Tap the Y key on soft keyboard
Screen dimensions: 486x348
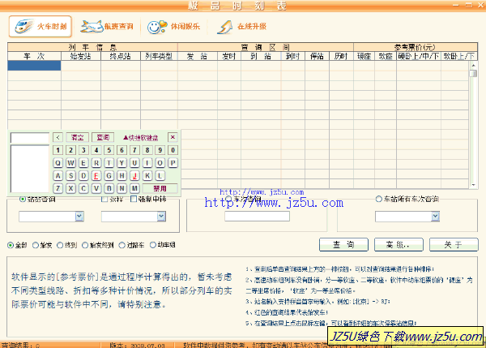click(122, 163)
